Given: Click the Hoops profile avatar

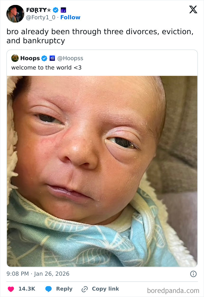Looking at the screenshot, I should (15, 58).
